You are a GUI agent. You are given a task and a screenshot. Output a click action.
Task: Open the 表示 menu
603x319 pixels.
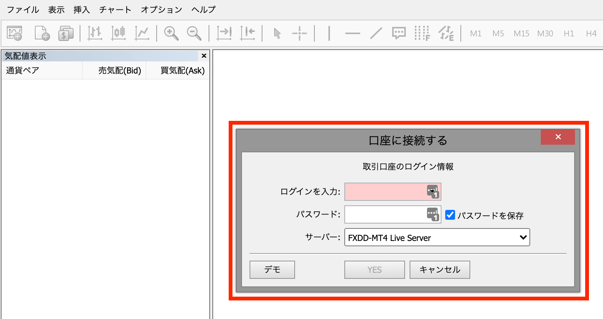pyautogui.click(x=56, y=10)
